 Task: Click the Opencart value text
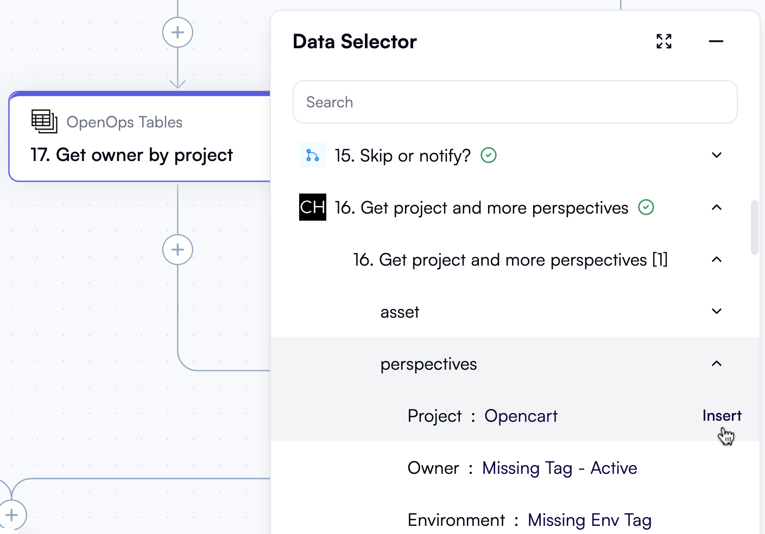coord(521,415)
